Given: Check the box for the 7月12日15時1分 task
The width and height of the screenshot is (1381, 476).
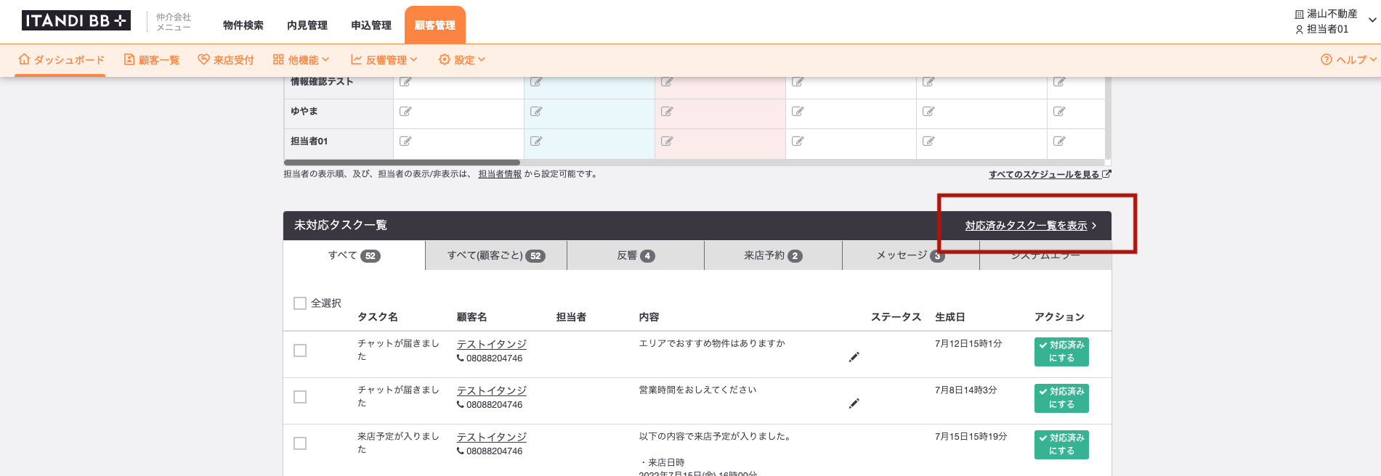Looking at the screenshot, I should point(300,350).
